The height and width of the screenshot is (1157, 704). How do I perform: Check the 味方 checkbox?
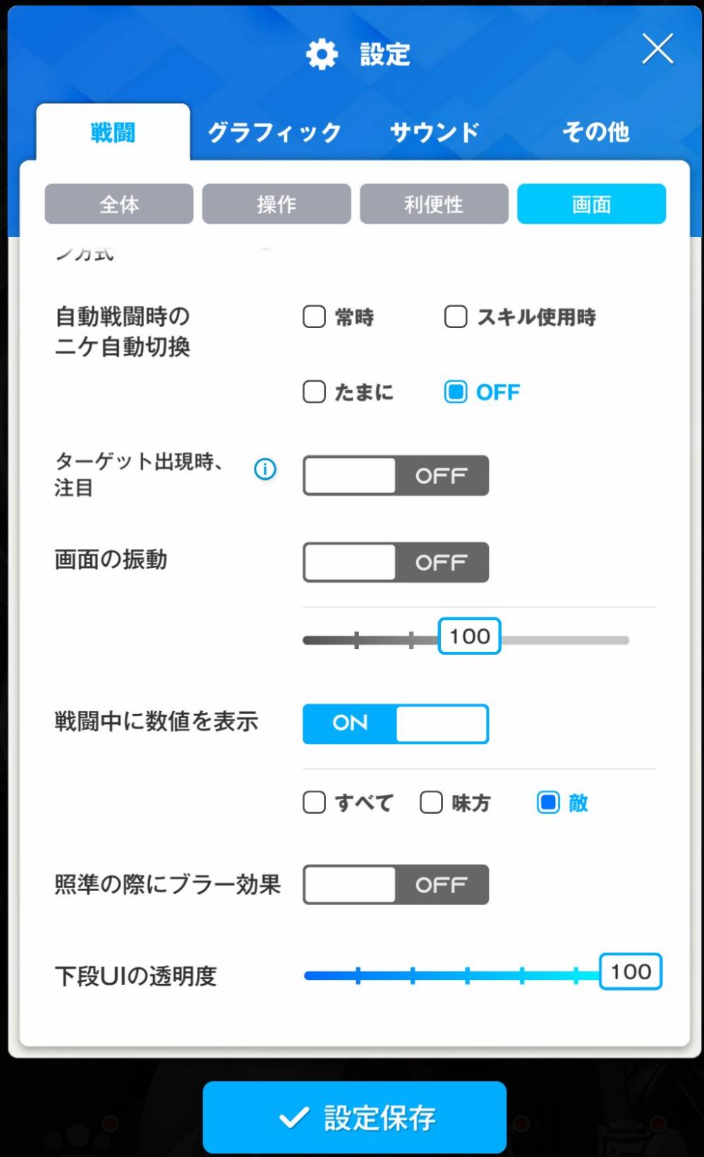(432, 802)
